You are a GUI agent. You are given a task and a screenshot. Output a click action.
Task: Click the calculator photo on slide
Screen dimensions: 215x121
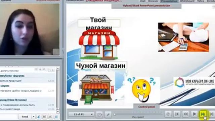183,37
